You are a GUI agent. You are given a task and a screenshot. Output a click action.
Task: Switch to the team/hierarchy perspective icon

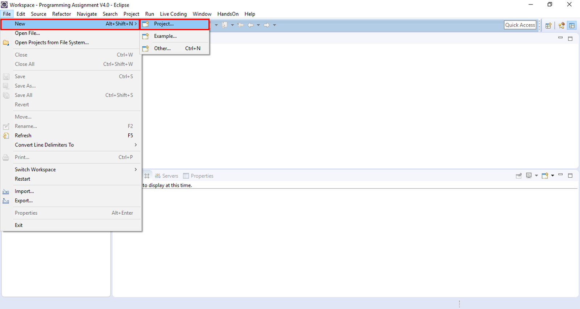562,25
